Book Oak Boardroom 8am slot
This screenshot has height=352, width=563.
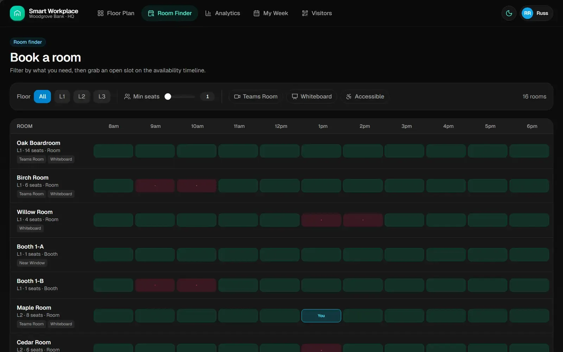click(113, 151)
